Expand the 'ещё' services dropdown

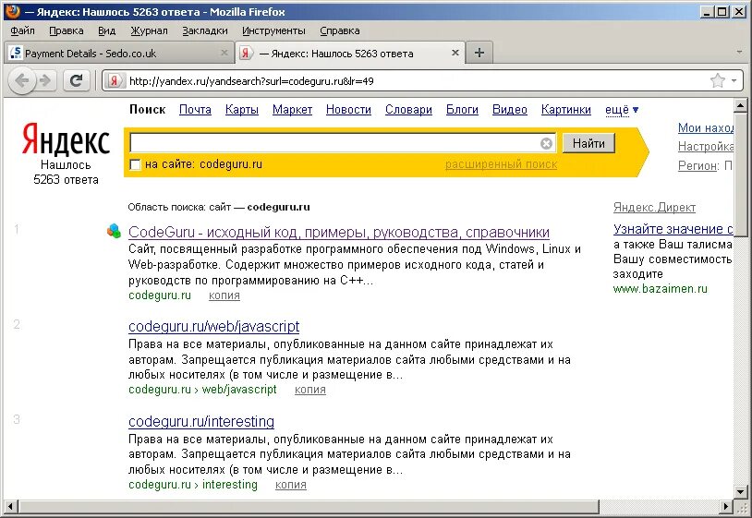pyautogui.click(x=622, y=110)
